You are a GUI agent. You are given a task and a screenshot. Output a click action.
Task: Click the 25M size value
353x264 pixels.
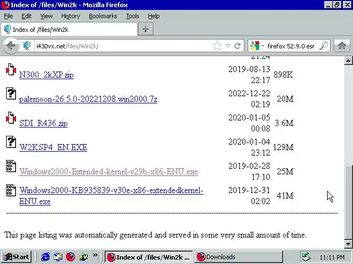(285, 172)
